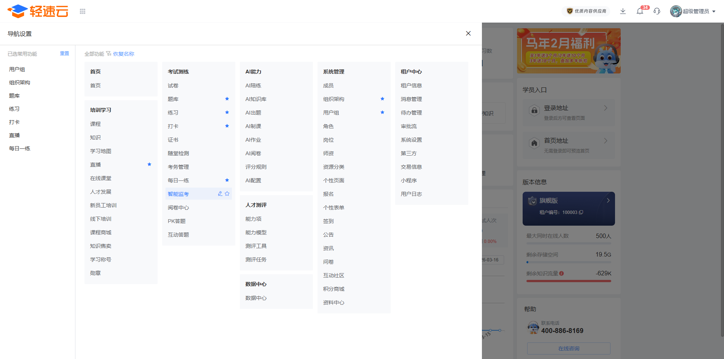Open AI陪练 in the AI能力 menu
Viewport: 724px width, 359px height.
253,86
